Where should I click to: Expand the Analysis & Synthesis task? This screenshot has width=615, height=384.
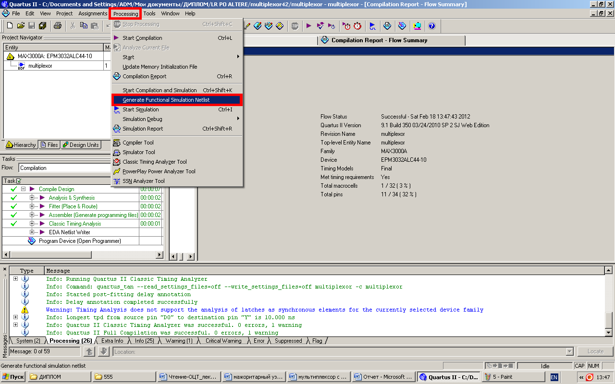pyautogui.click(x=32, y=198)
